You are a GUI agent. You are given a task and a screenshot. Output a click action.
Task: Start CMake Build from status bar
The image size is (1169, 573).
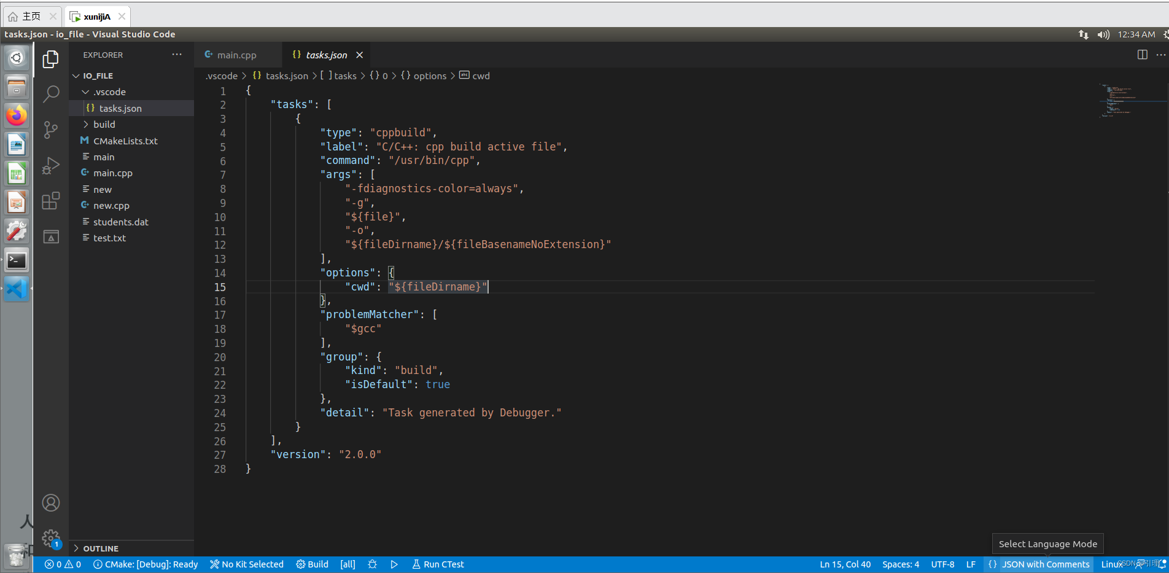click(312, 564)
